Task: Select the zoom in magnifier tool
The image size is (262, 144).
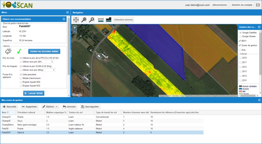Action: (84, 20)
